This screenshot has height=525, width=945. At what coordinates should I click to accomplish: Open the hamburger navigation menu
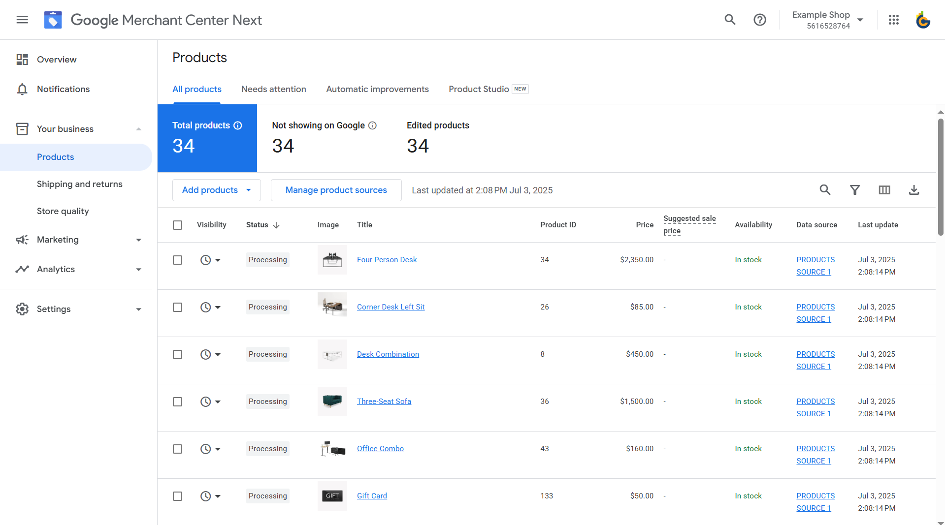22,20
